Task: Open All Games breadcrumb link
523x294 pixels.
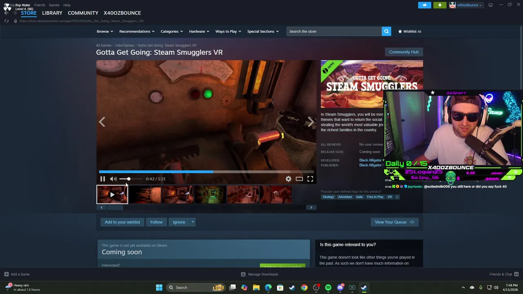Action: pos(104,45)
